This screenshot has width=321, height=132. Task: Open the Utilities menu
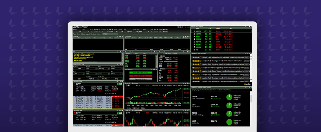pos(83,34)
